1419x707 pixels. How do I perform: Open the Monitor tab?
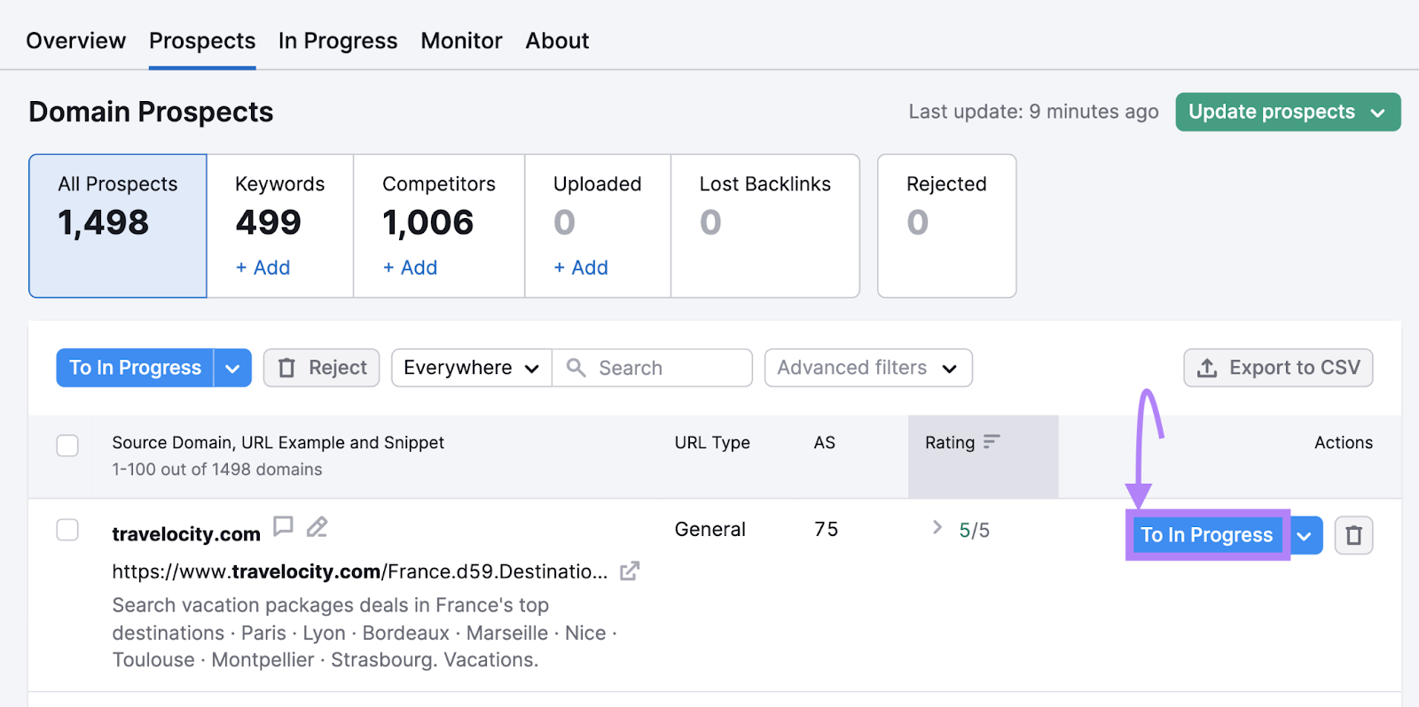pos(461,41)
